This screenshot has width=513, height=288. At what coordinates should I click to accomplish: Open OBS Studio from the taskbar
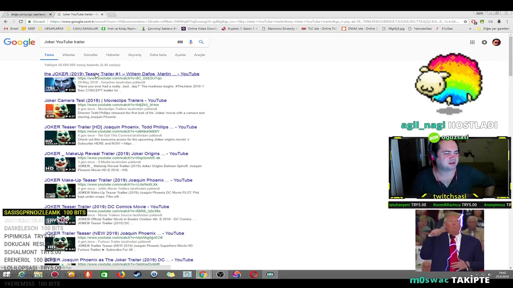pos(220,274)
